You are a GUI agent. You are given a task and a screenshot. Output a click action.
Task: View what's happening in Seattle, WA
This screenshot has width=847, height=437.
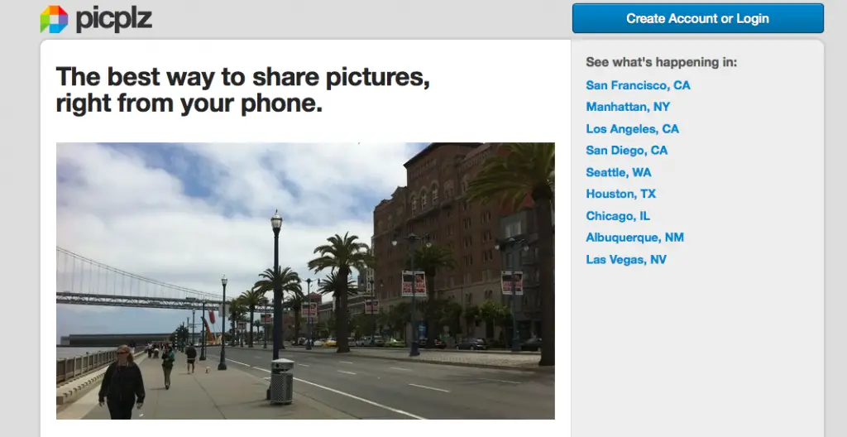618,172
